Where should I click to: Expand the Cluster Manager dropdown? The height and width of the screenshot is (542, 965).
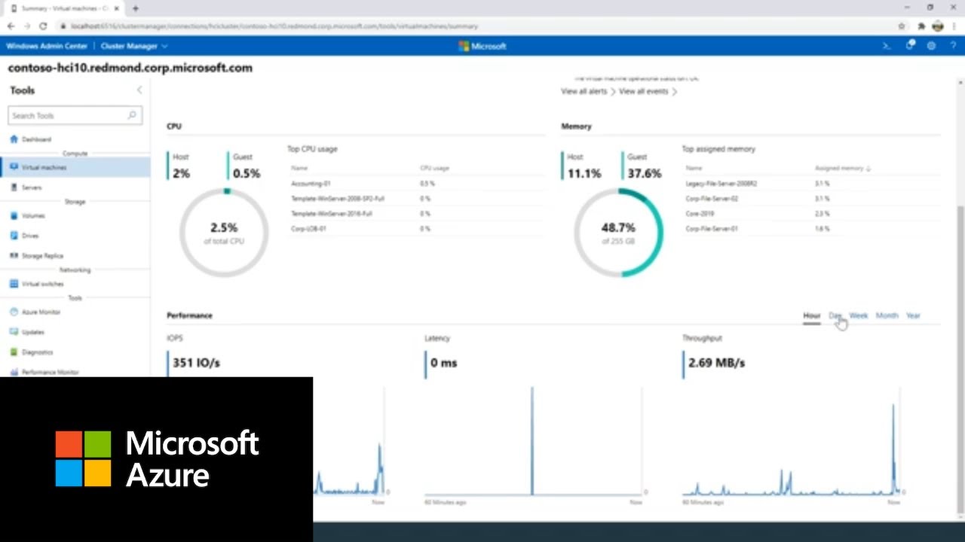coord(133,46)
